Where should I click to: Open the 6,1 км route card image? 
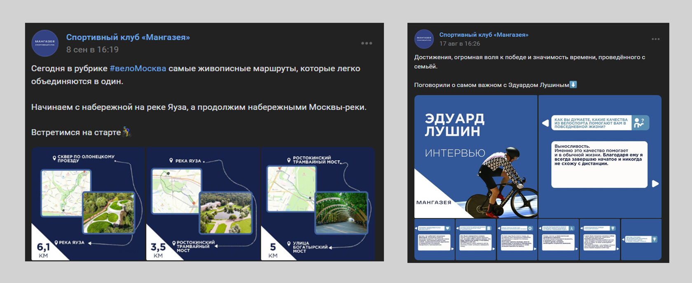[88, 204]
